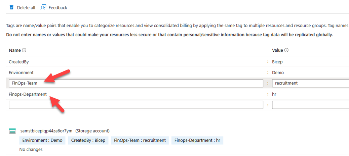Click the Environment : Demo tag chip
349x156 pixels.
click(x=42, y=140)
